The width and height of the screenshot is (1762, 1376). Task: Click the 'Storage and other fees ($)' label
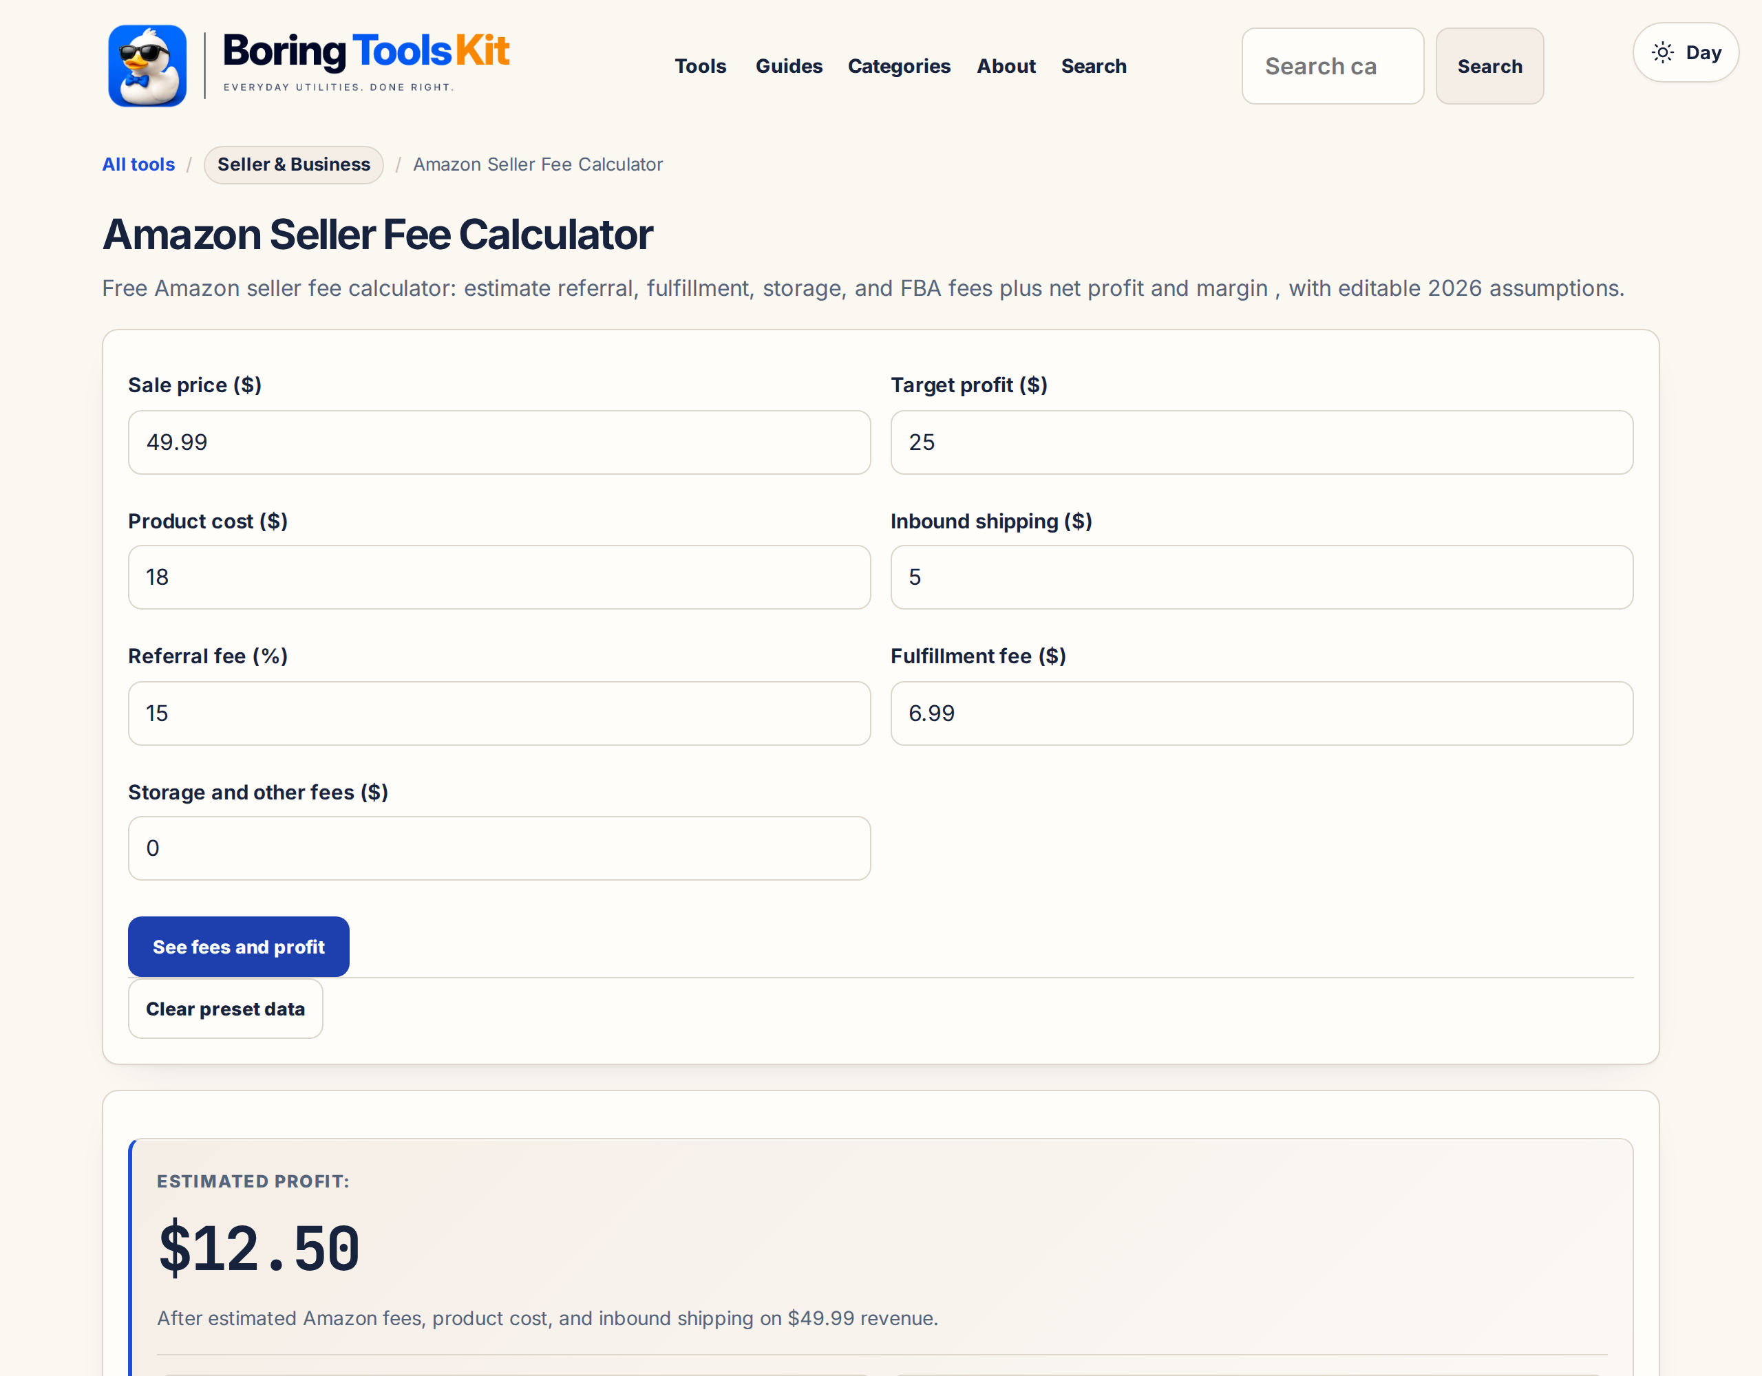pos(258,792)
